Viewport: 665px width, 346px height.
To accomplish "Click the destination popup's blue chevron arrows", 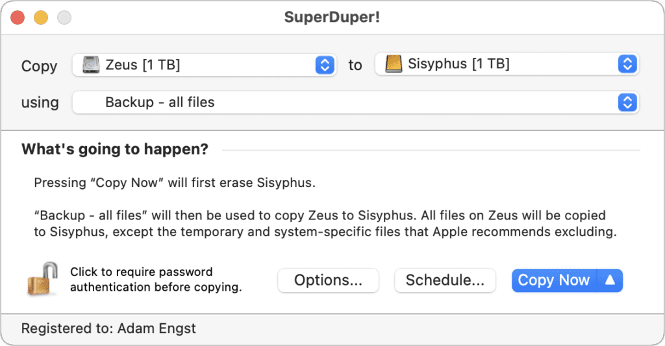I will point(627,64).
